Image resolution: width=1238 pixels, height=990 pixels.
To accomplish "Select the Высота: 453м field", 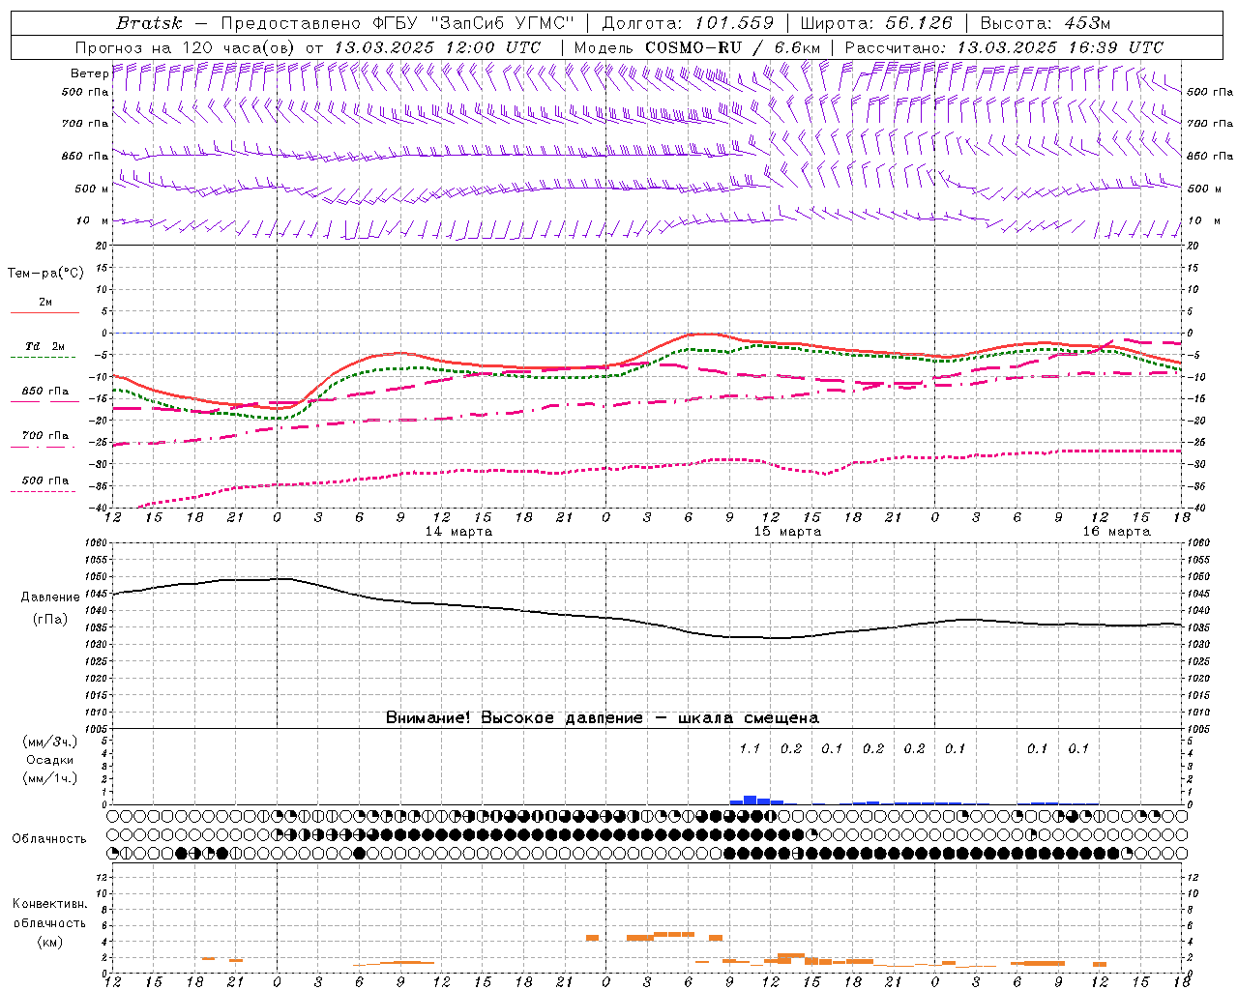I will click(1045, 23).
